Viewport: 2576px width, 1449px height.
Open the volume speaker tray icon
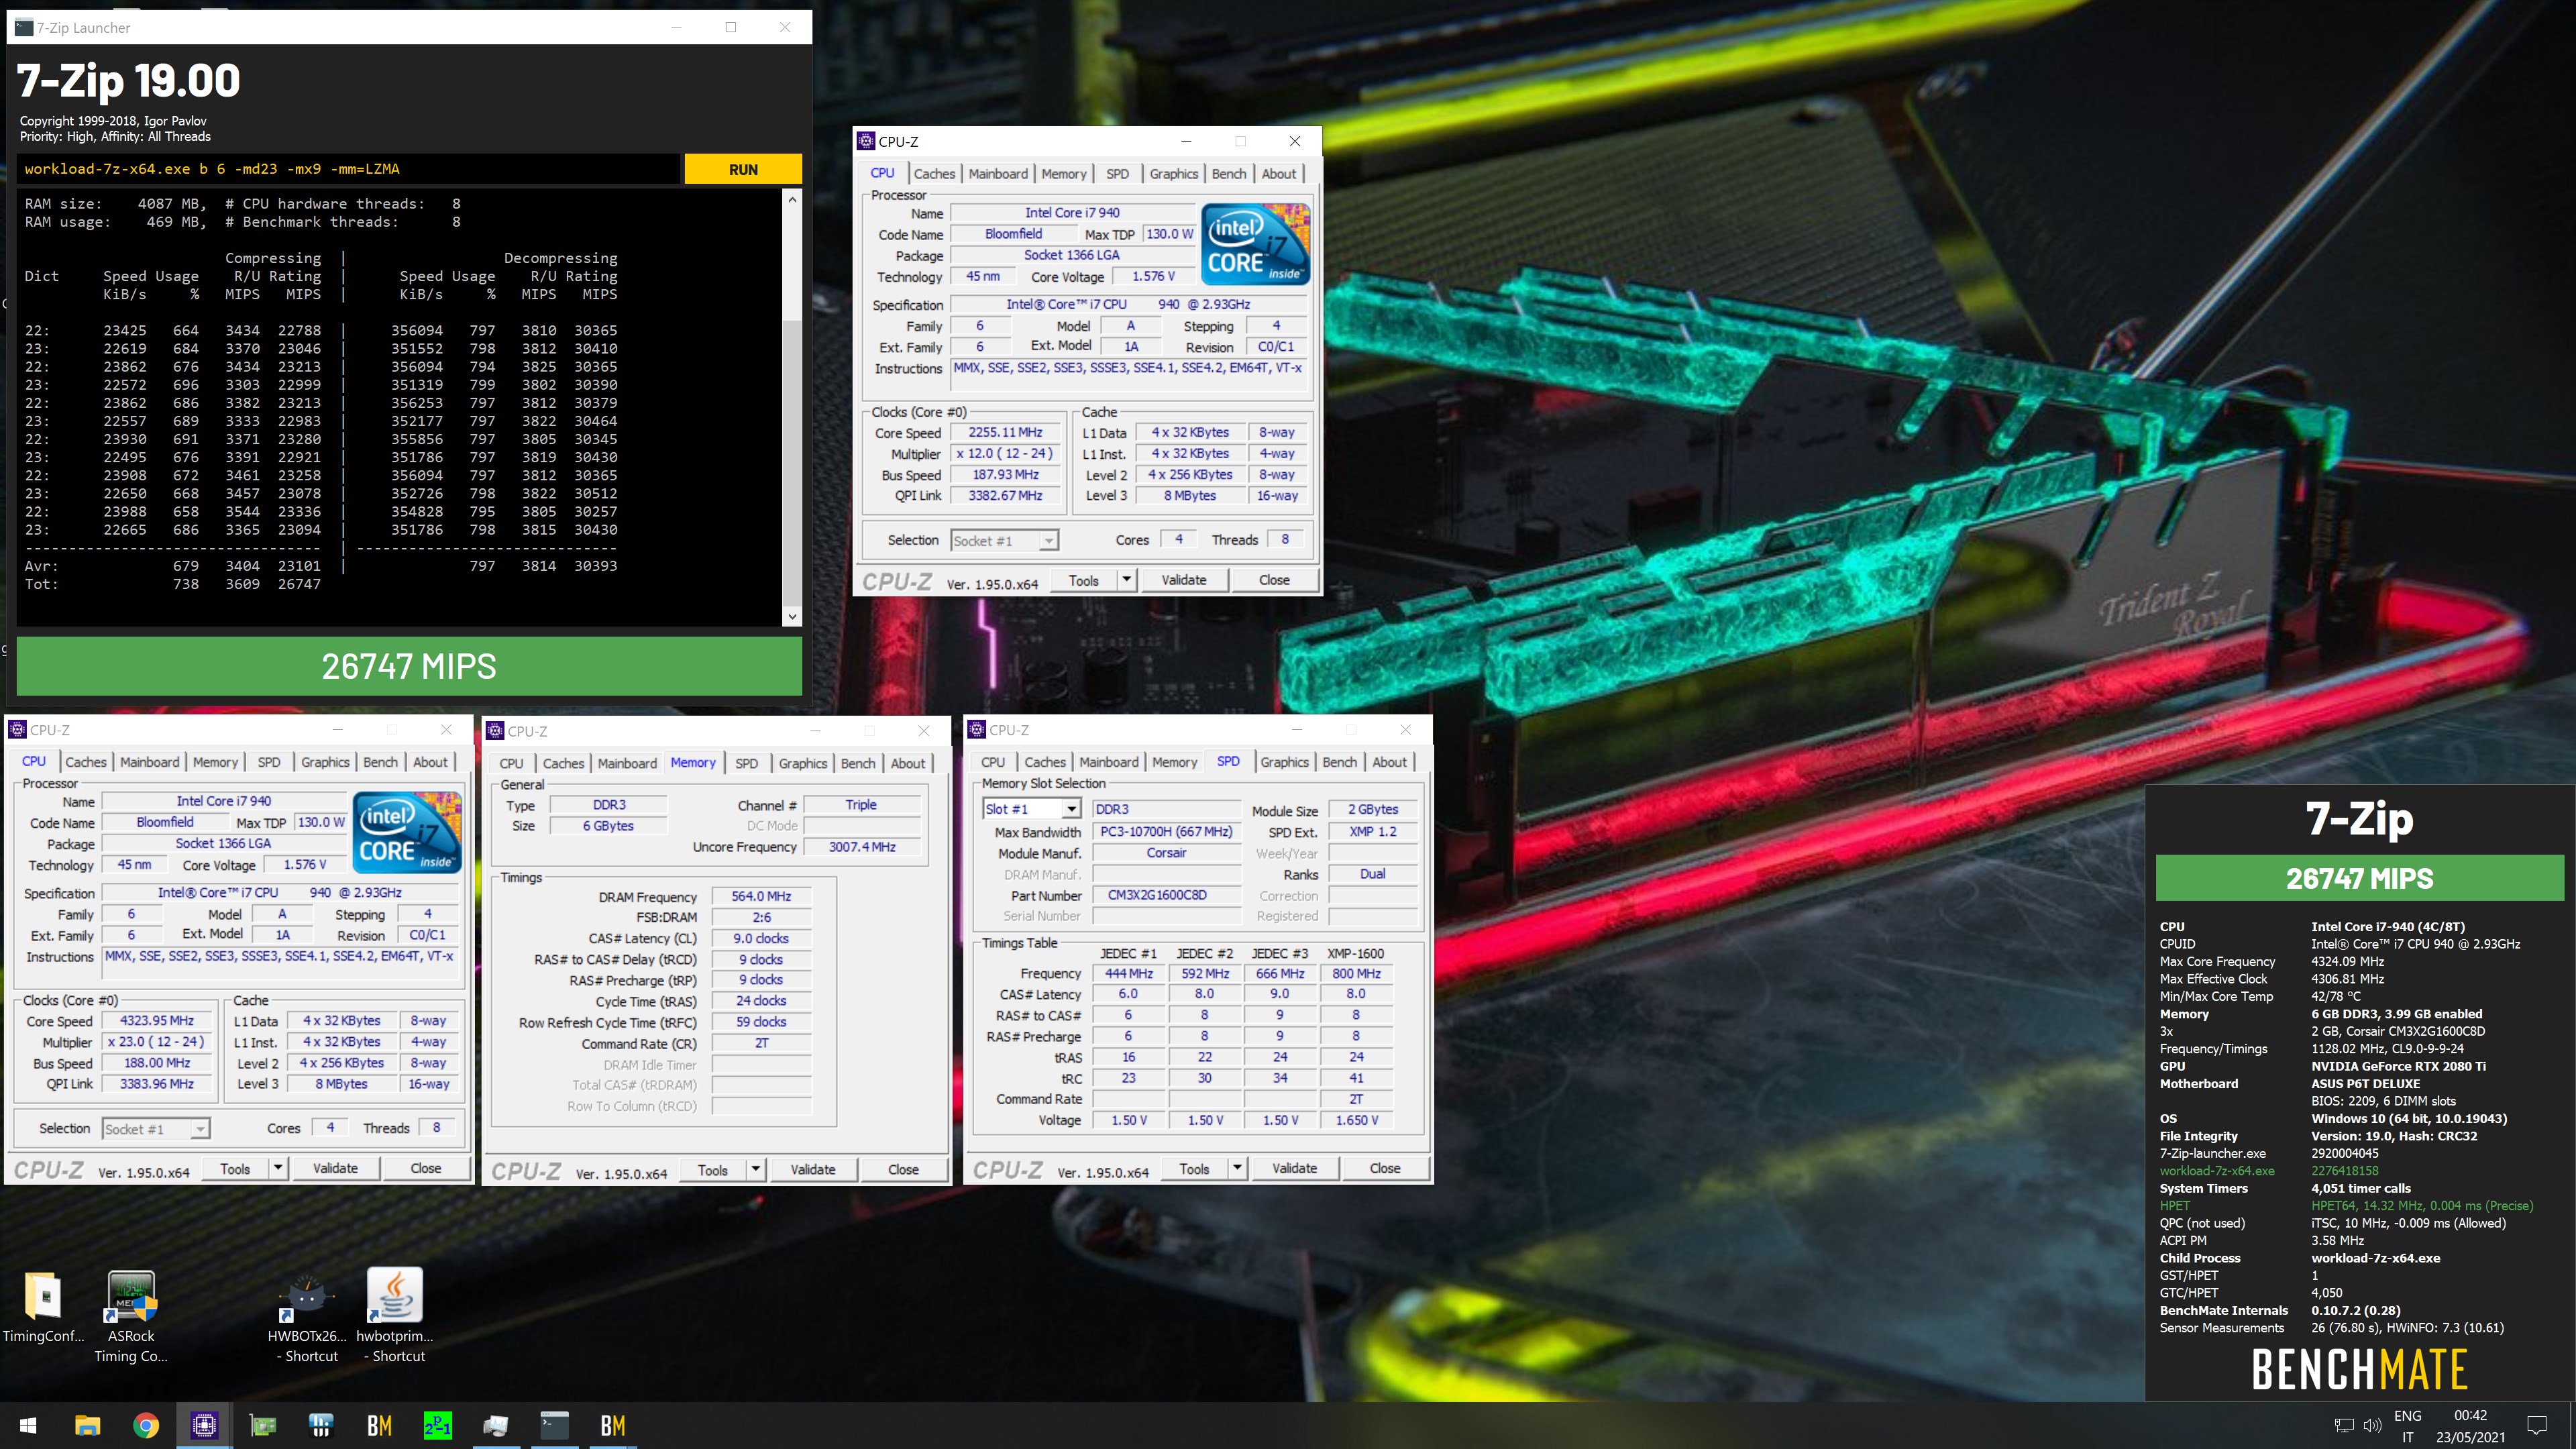point(2372,1425)
